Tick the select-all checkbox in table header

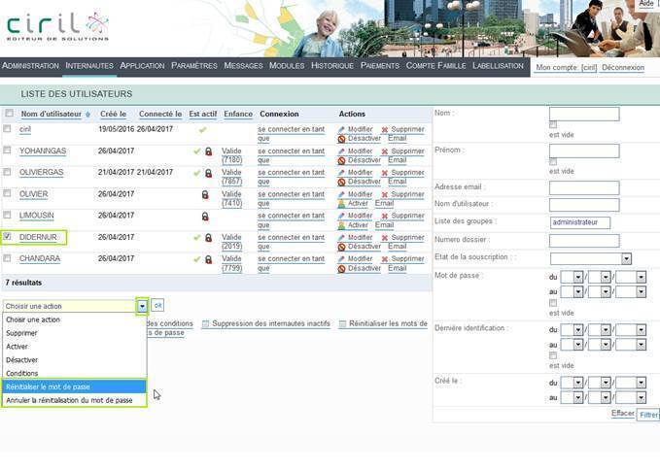click(10, 113)
